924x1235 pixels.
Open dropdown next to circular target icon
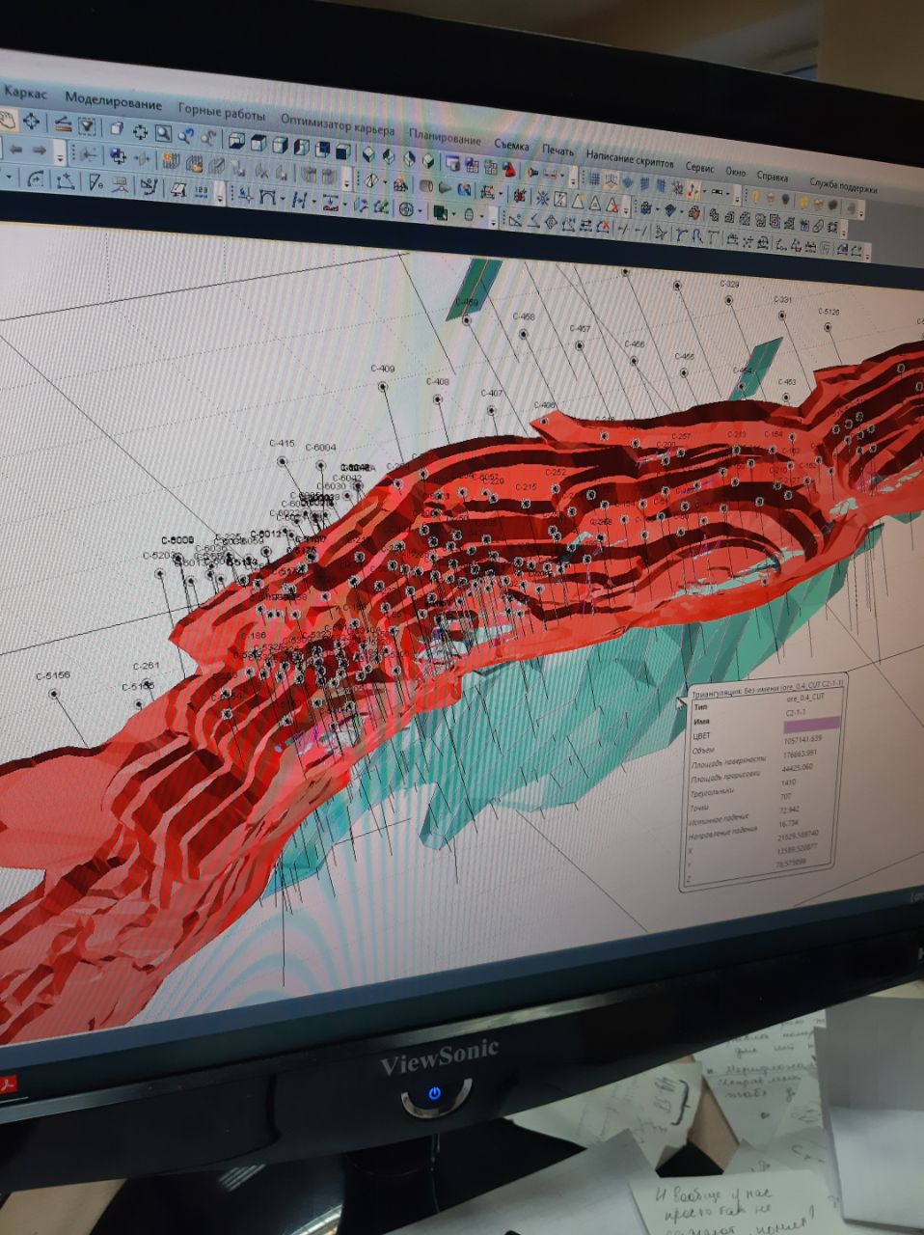pos(420,211)
